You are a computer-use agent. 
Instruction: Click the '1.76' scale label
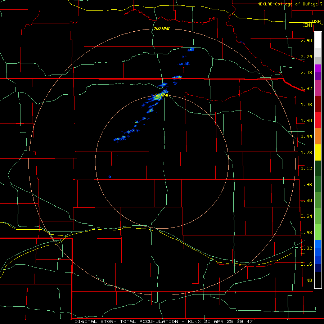[306, 104]
